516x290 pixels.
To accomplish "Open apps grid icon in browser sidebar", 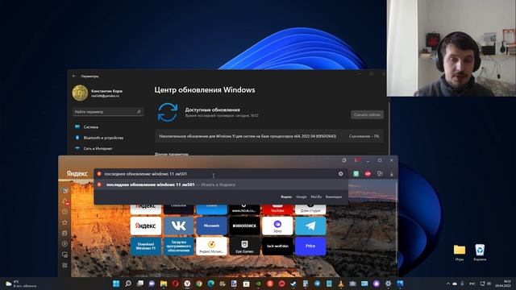I will click(x=64, y=265).
